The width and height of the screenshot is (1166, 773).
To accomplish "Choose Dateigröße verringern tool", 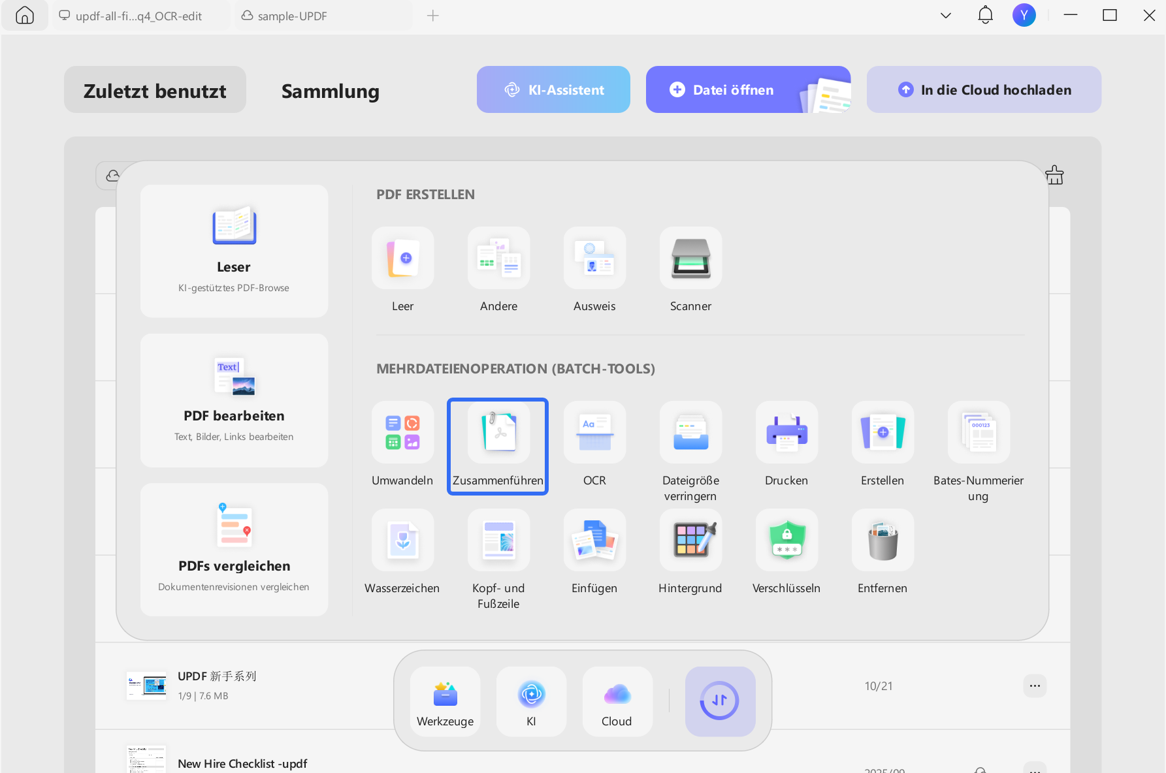I will point(690,432).
